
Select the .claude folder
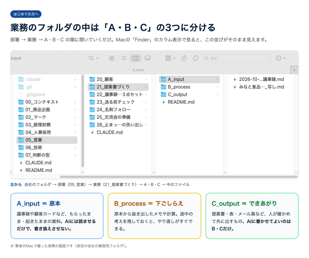click(47, 79)
